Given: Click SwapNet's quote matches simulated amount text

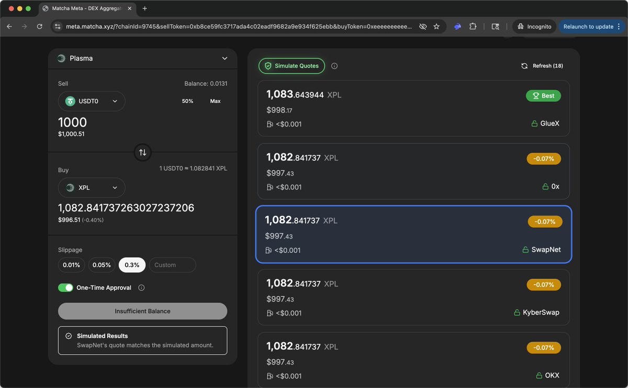Looking at the screenshot, I should pos(145,345).
